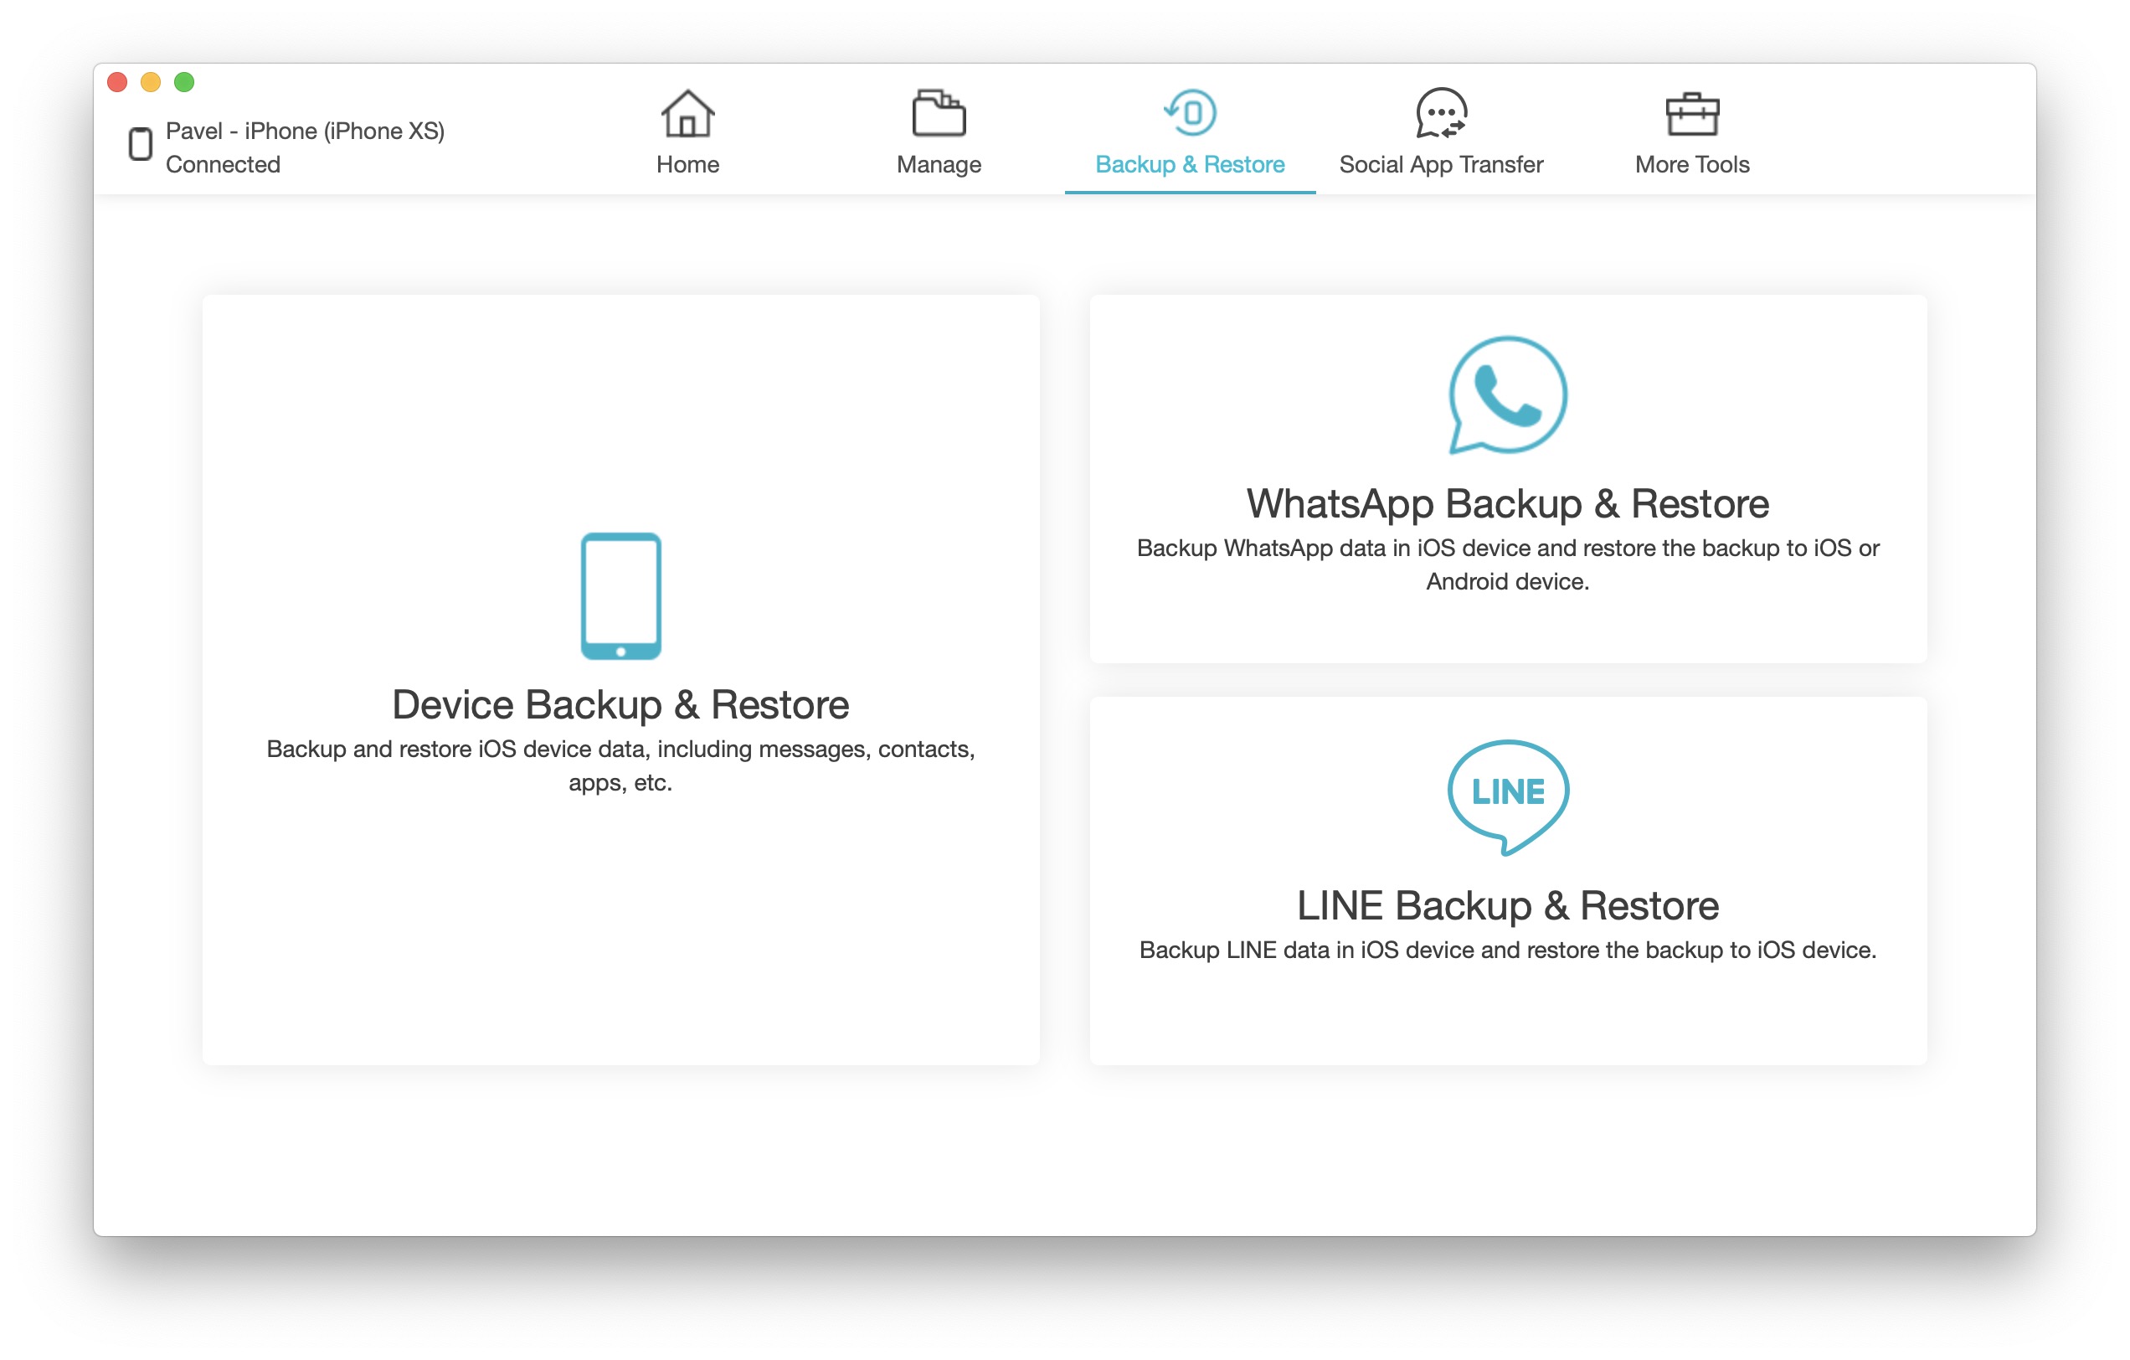Click the connected iPhone device icon

click(x=141, y=144)
